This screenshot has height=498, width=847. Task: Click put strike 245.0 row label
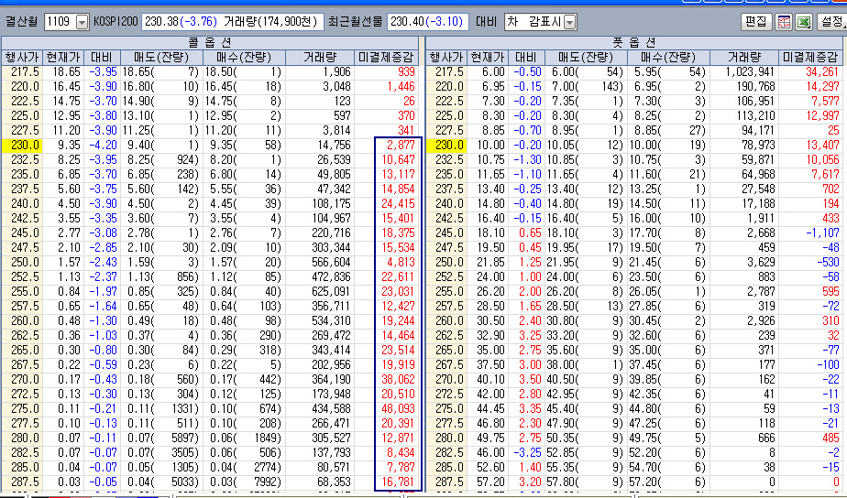tap(449, 233)
